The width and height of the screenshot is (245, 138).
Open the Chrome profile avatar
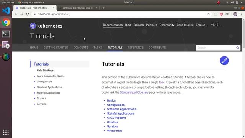point(235,14)
